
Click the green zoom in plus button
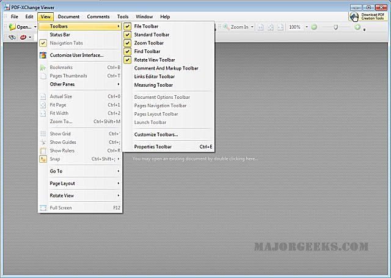pos(357,27)
